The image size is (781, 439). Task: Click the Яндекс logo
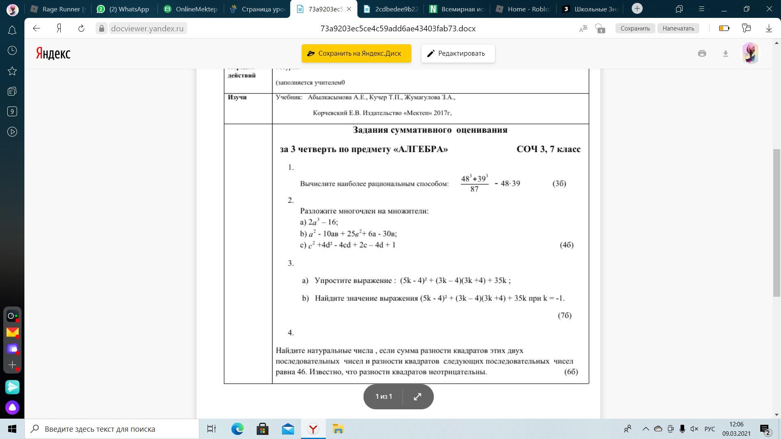pyautogui.click(x=53, y=53)
